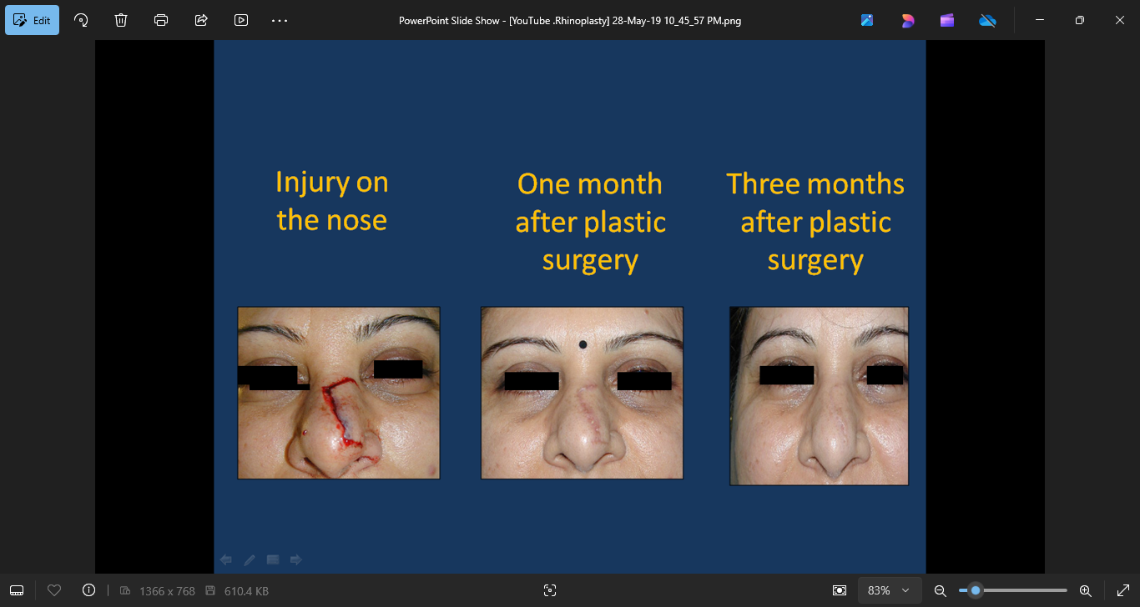Screen dimensions: 1140x607
Task: Enter full screen with the expand arrows
Action: point(1122,590)
